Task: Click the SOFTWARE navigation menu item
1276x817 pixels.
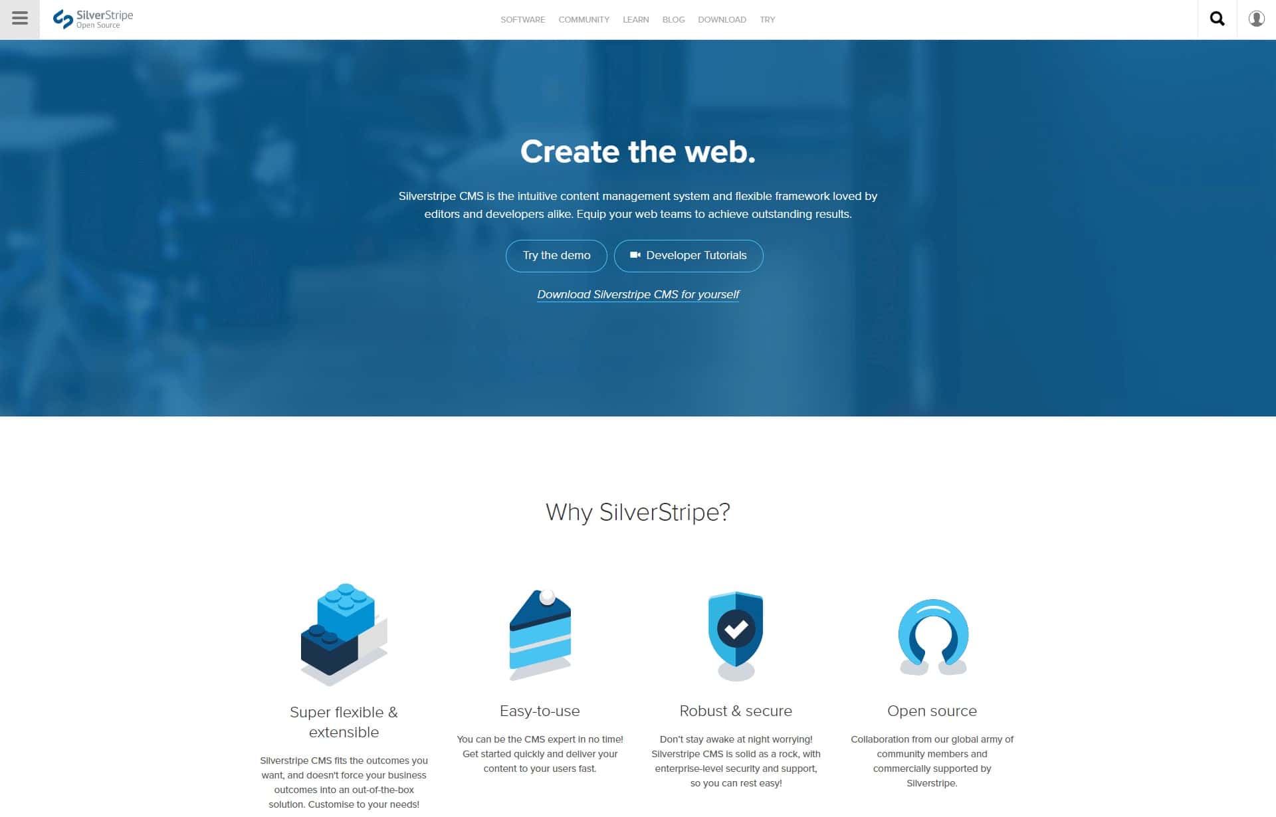Action: [522, 19]
